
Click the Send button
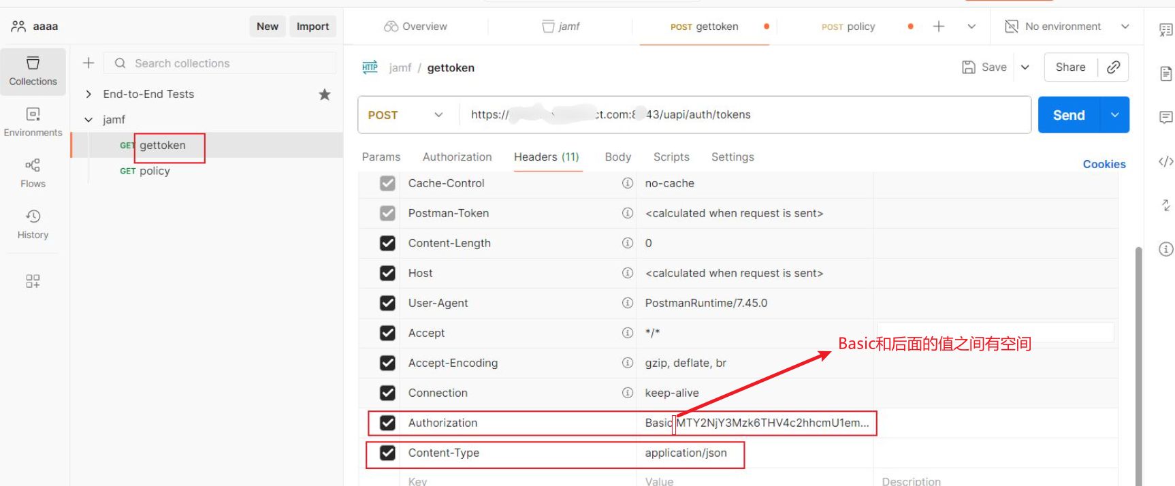1068,115
